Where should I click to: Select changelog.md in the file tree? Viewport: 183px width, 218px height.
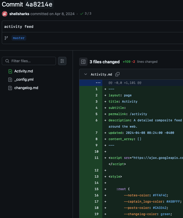[x=26, y=88]
